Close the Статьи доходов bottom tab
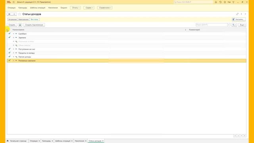Image resolution: width=254 pixels, height=143 pixels. (103, 141)
